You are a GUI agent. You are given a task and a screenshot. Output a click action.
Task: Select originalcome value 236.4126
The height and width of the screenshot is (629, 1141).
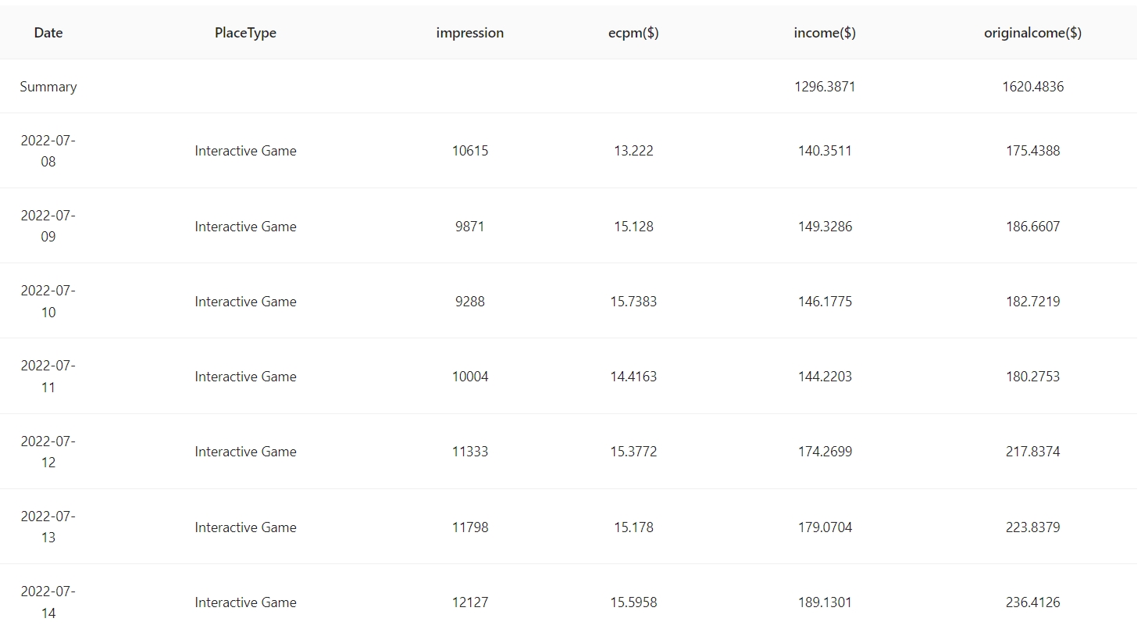pyautogui.click(x=1032, y=602)
